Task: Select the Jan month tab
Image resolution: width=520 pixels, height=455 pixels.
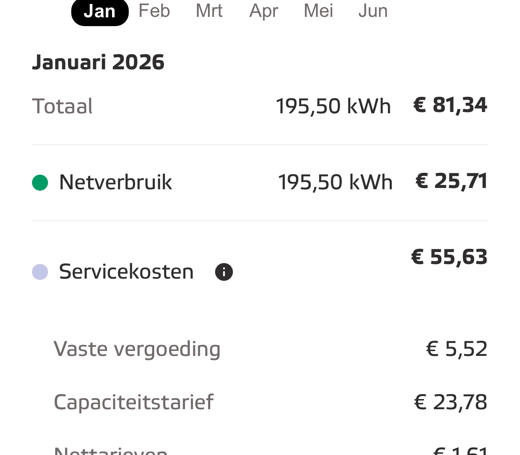Action: (x=100, y=11)
